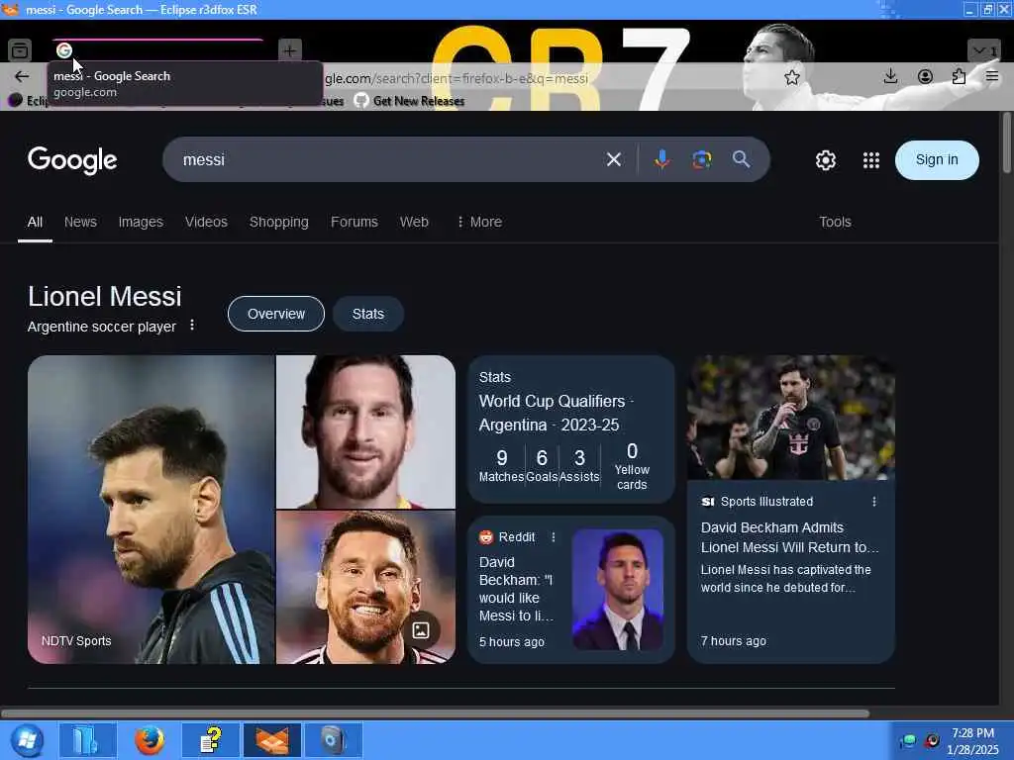Open the file explorer taskbar icon
Viewport: 1014px width, 760px height.
(x=88, y=740)
